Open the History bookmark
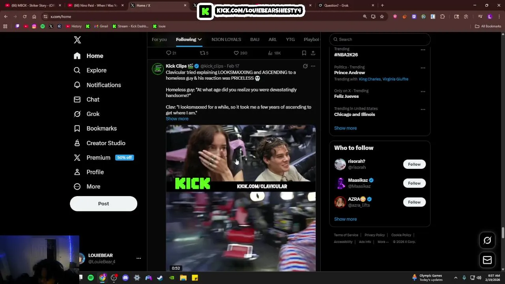Screen dimensions: 505x284 coord(74,26)
